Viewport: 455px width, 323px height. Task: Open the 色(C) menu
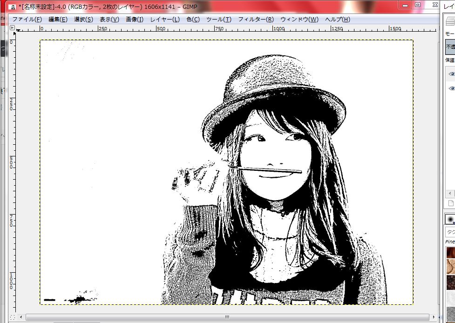tap(193, 20)
